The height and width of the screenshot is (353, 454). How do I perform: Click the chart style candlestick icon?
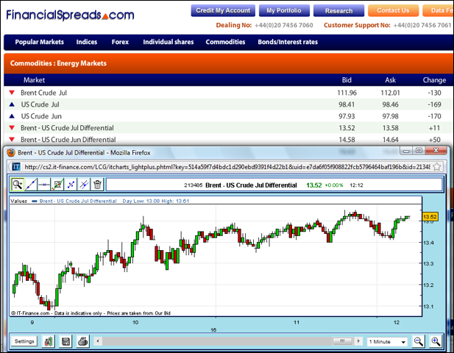point(49,341)
